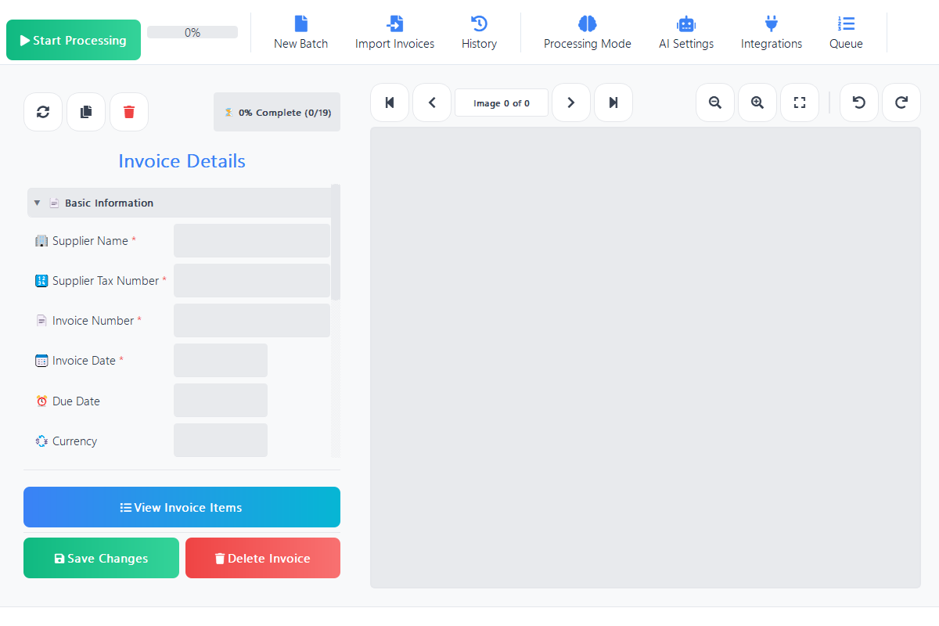The height and width of the screenshot is (626, 939).
Task: Click the red trash delete icon
Action: point(128,112)
